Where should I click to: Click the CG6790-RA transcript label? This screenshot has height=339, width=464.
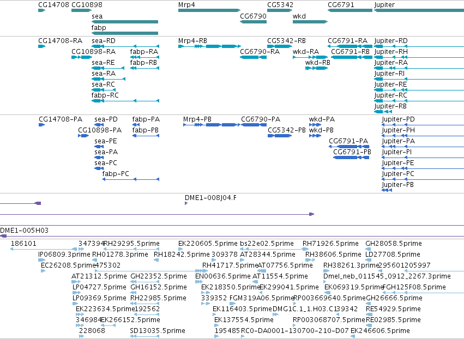point(260,52)
